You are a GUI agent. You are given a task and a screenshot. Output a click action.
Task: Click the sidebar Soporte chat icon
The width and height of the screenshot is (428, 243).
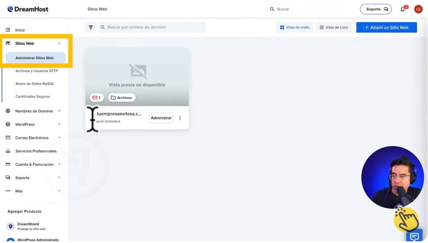point(8,178)
